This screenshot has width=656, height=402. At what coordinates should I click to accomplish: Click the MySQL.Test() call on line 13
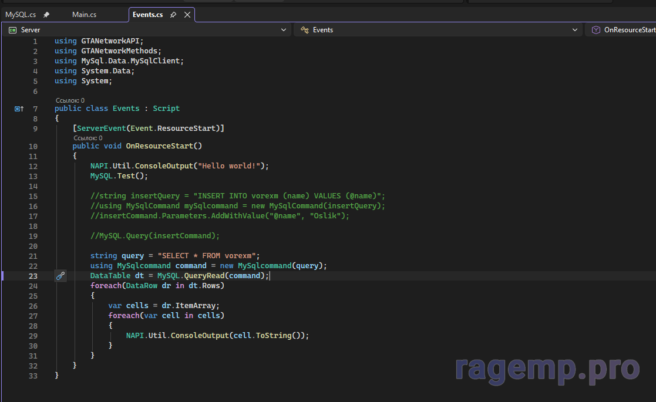[x=119, y=176]
